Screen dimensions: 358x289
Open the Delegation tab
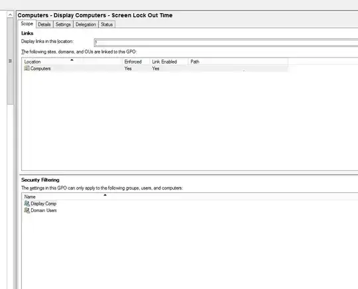pos(86,25)
